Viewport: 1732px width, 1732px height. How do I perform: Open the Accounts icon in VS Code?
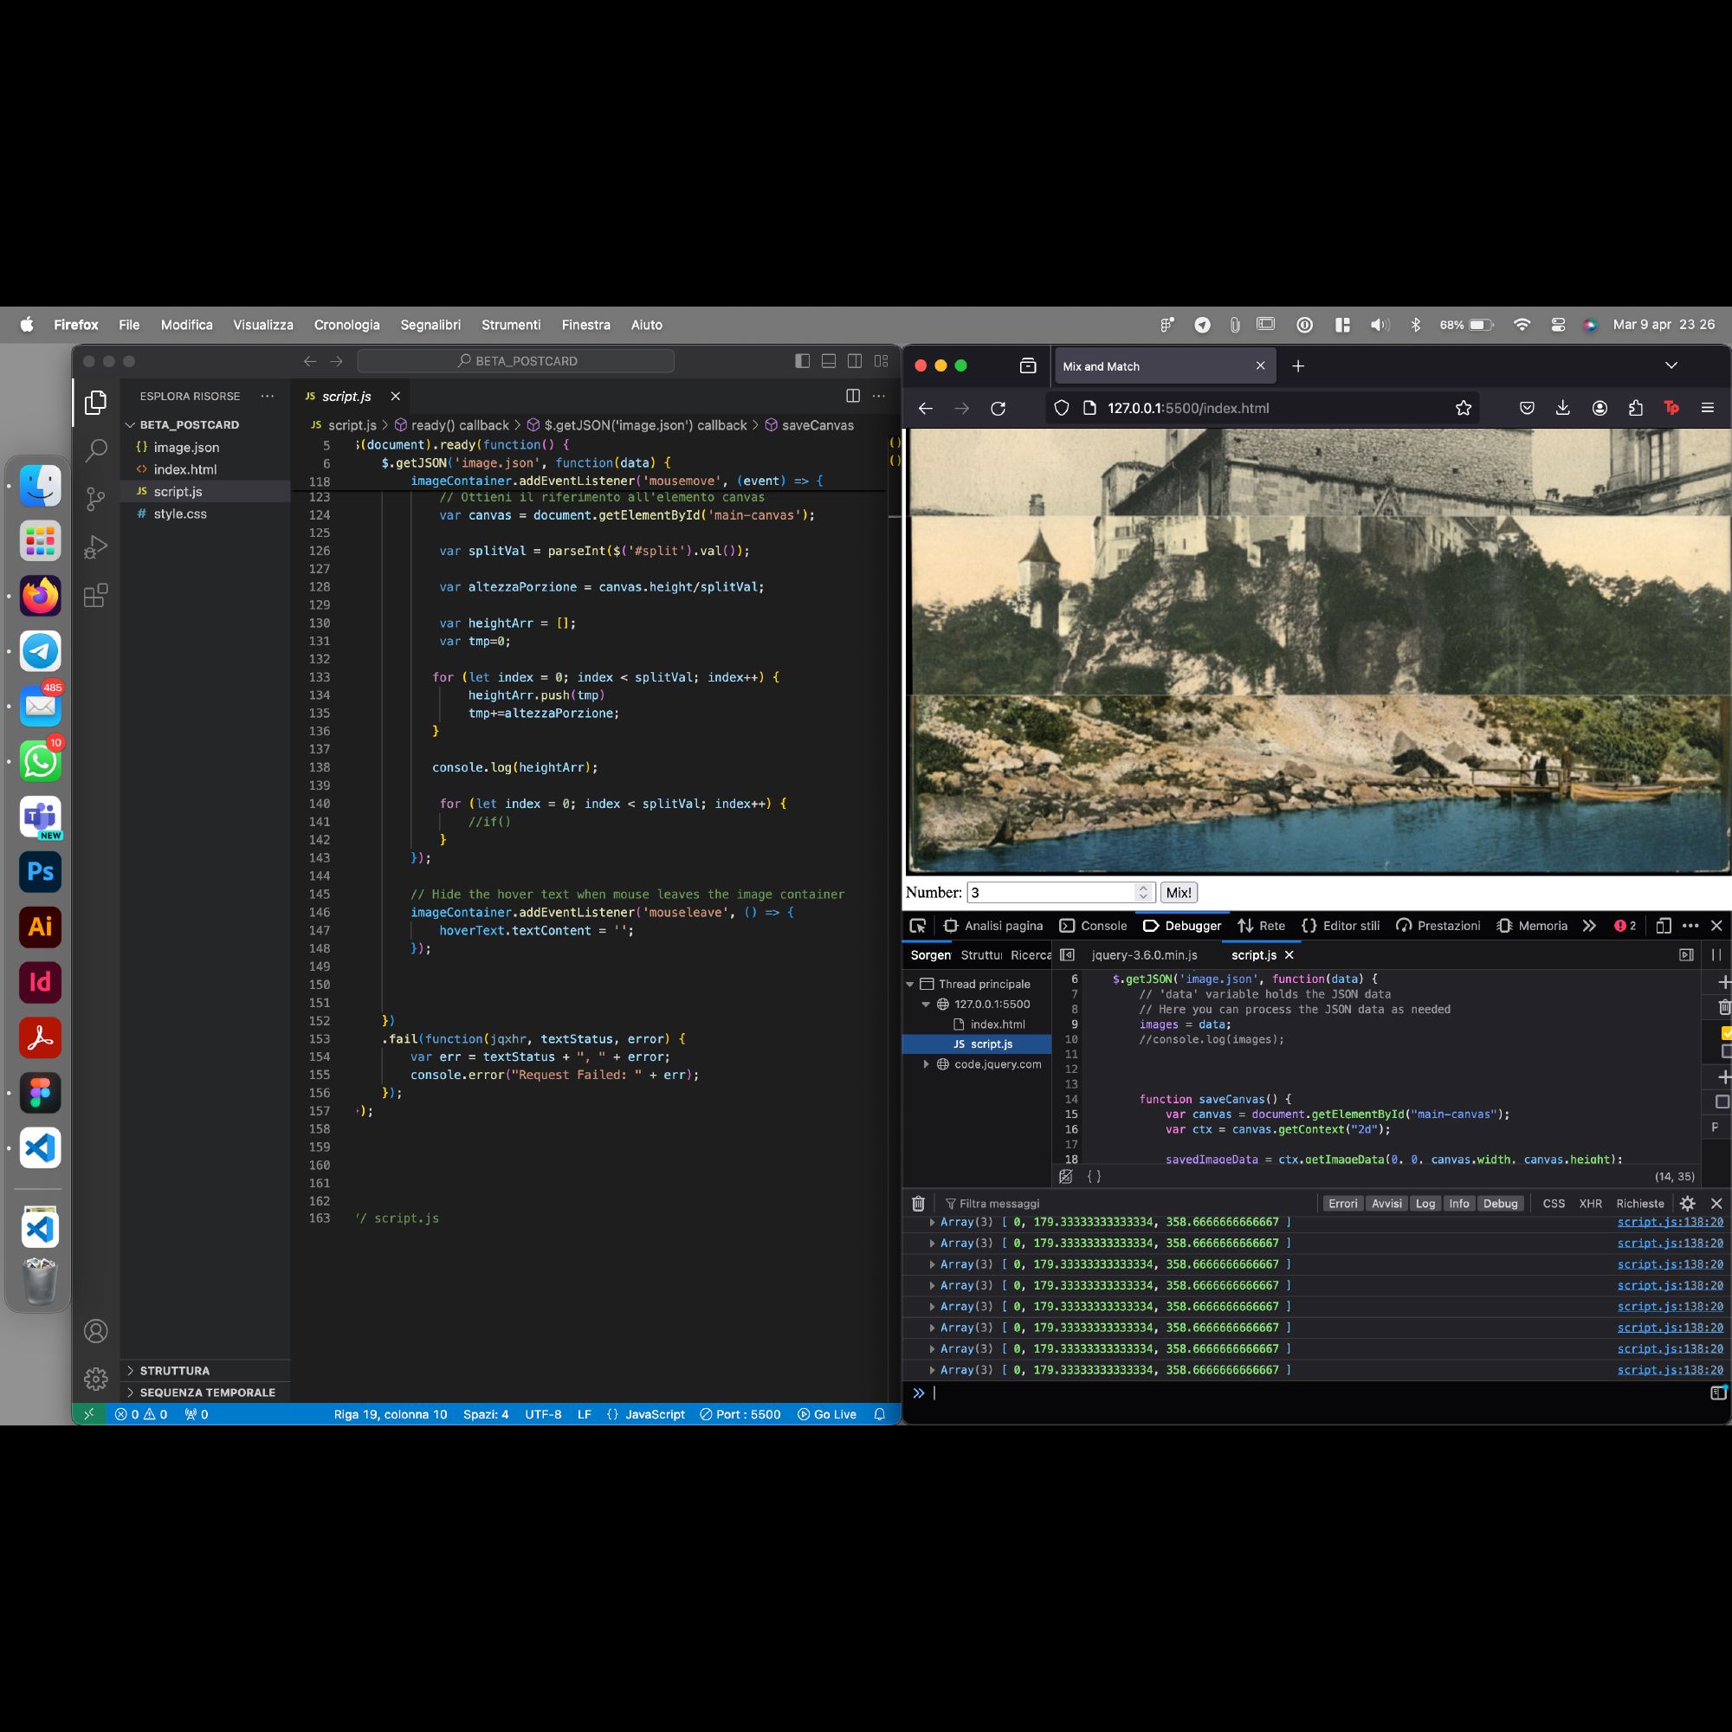coord(96,1331)
